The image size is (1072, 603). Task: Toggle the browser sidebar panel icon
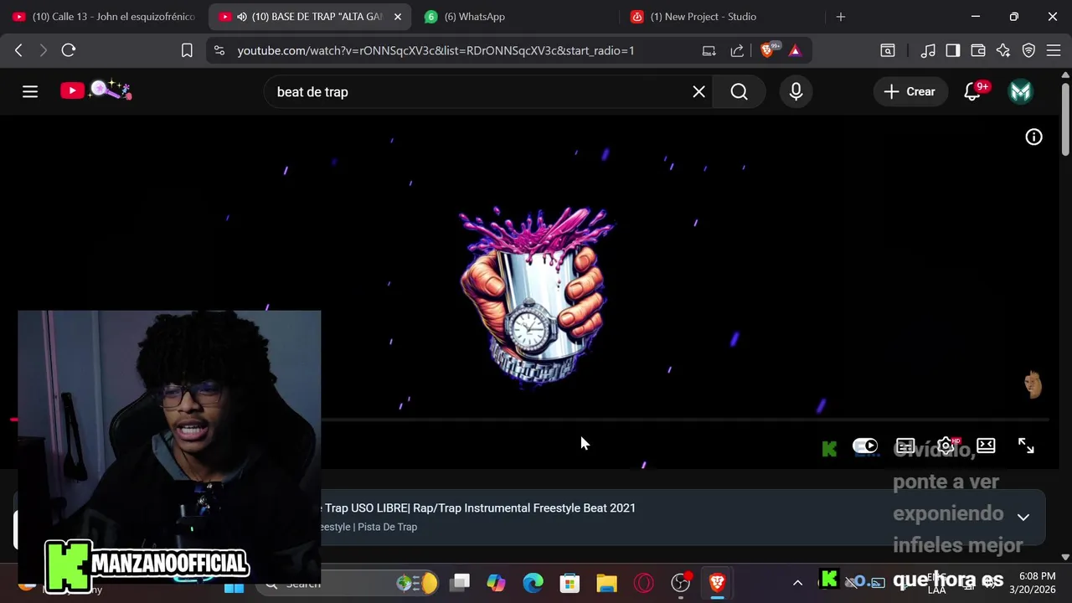pos(952,50)
